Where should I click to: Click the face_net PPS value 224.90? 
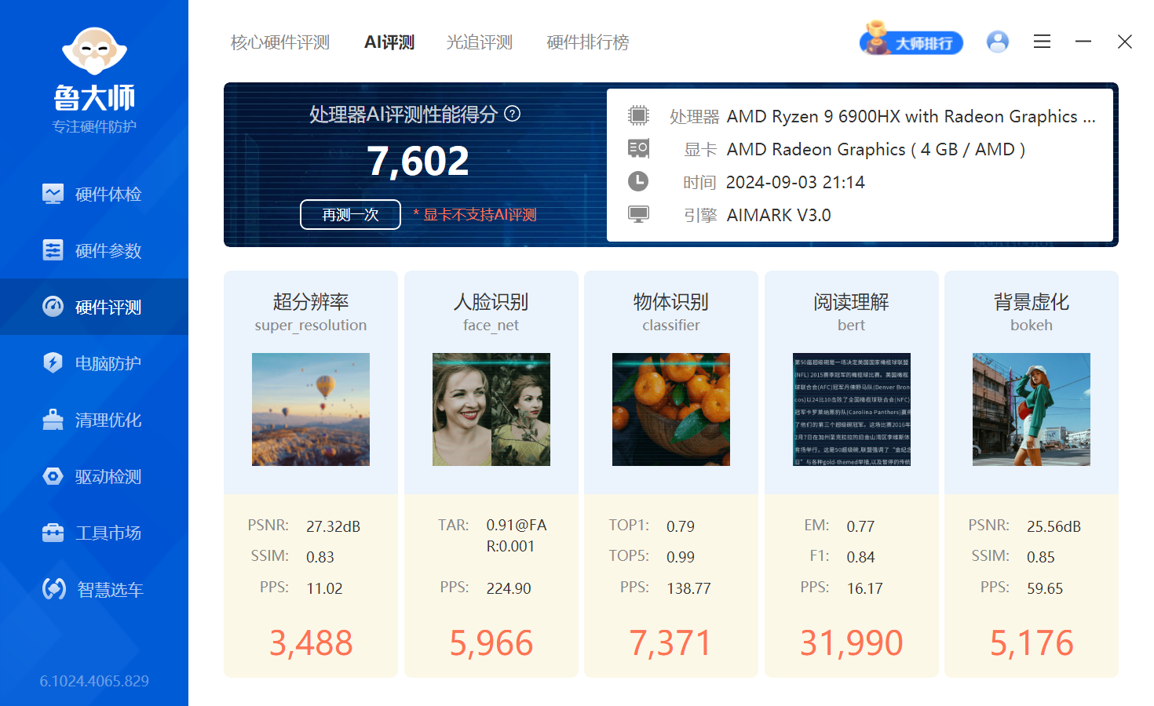tap(509, 588)
